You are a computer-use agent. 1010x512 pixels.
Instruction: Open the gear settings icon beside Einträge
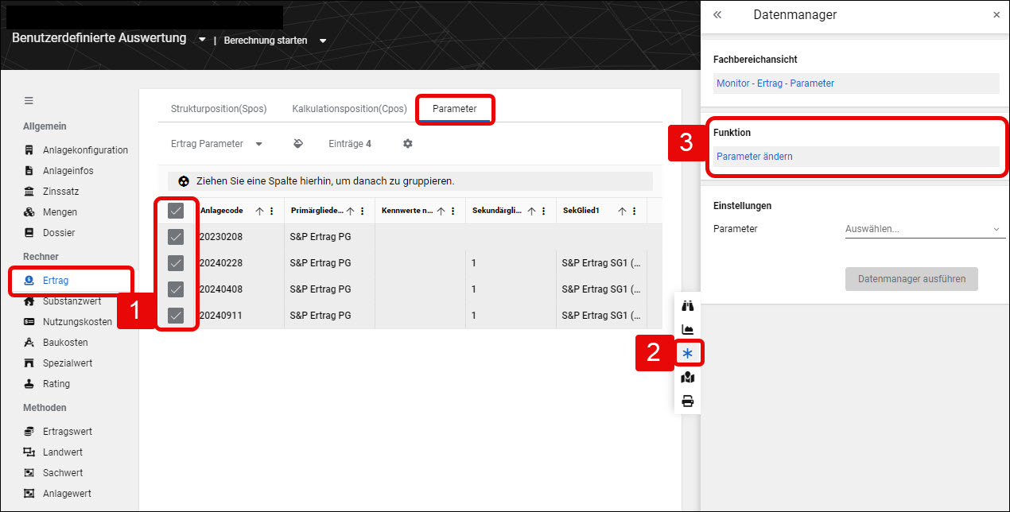[x=408, y=144]
